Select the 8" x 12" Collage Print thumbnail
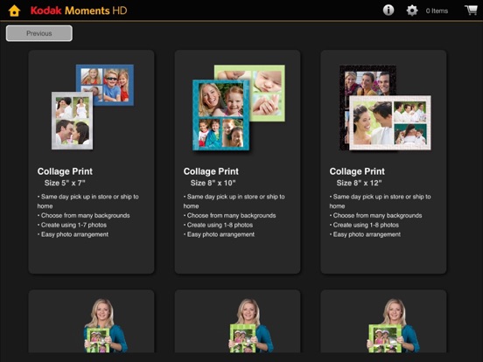Viewport: 483px width, 362px height. 385,108
